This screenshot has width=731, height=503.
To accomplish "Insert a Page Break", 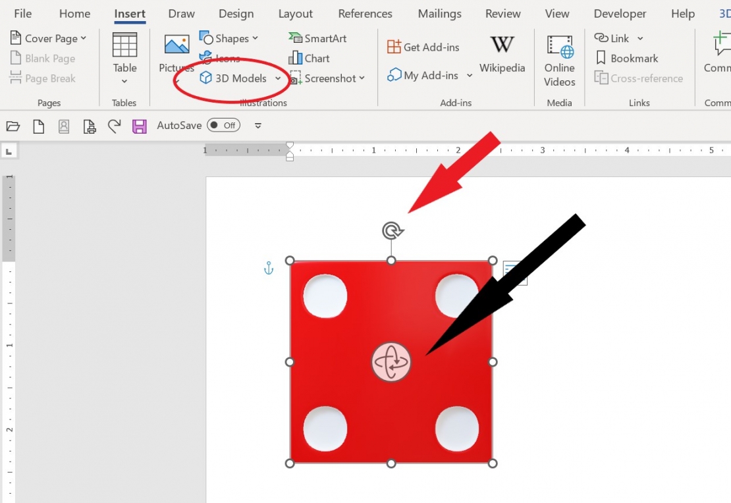I will [x=43, y=78].
